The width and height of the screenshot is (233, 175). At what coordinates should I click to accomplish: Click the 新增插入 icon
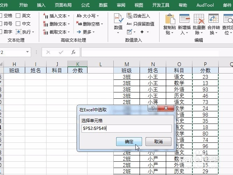185,19
